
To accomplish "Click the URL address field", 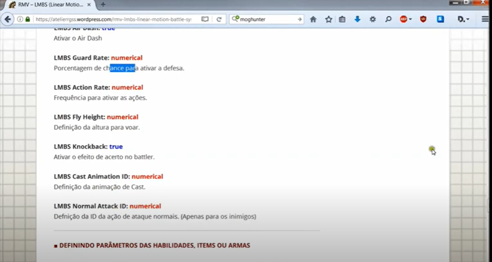I will click(x=113, y=19).
